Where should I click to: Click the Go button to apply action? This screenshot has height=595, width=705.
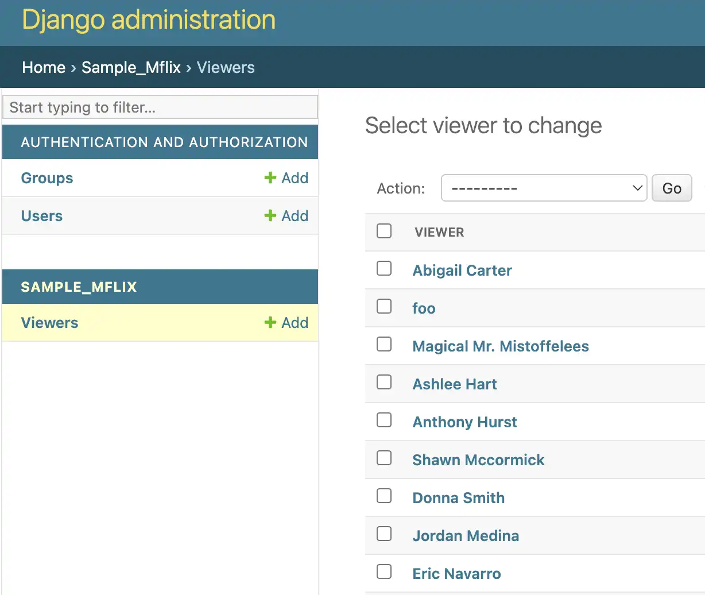pyautogui.click(x=671, y=188)
